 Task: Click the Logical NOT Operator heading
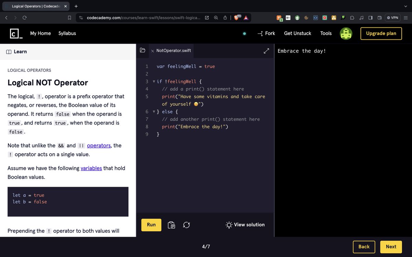(48, 83)
